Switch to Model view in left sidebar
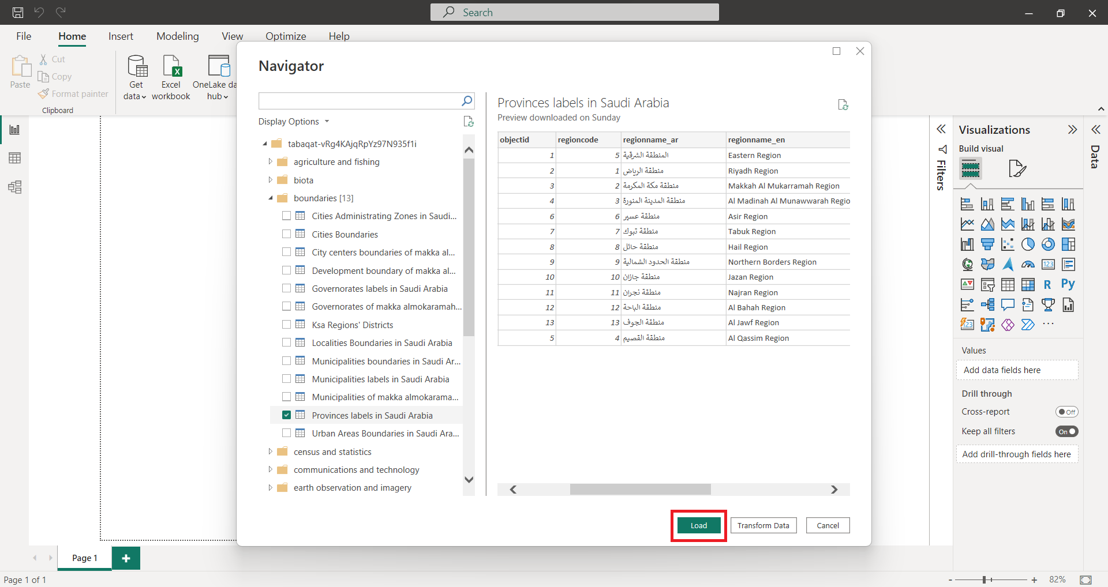The image size is (1108, 587). 15,187
